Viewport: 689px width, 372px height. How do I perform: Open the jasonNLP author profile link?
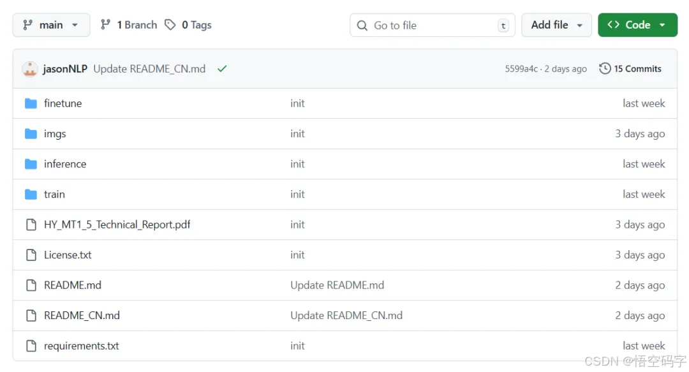point(65,69)
